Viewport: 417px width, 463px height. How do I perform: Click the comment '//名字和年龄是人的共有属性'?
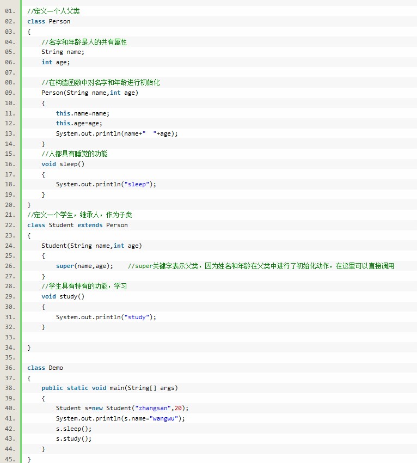pos(84,42)
